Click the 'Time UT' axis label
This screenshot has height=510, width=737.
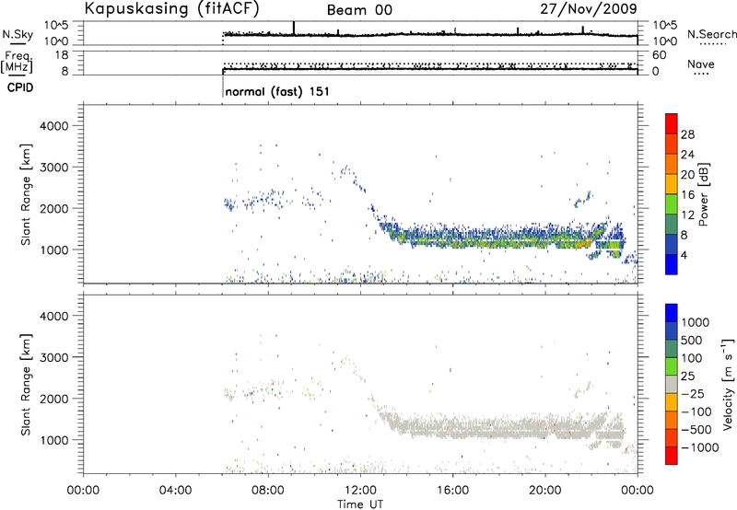[x=360, y=504]
